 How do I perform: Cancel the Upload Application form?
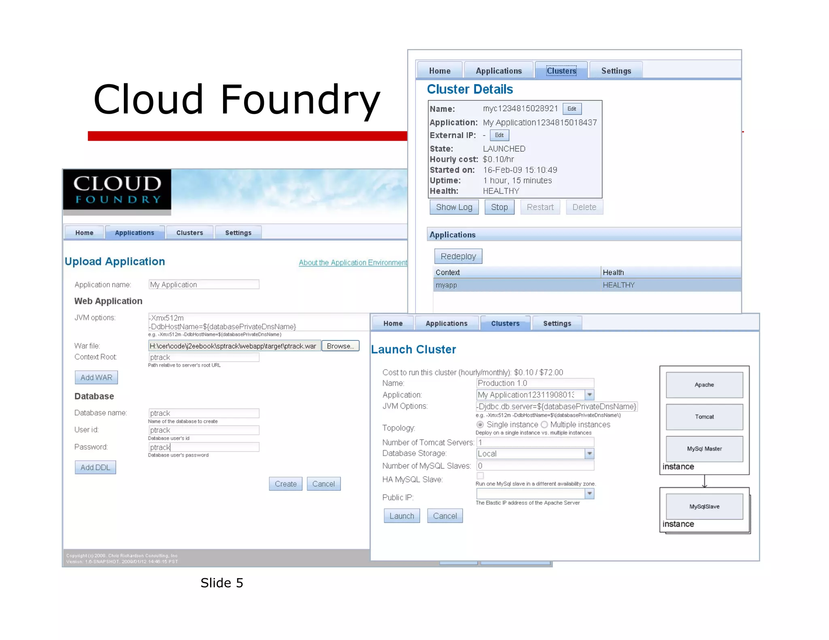pyautogui.click(x=323, y=484)
